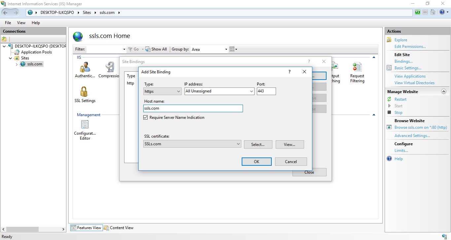Open the Authentication feature icon
Viewport: 451px width, 240px height.
coord(85,67)
